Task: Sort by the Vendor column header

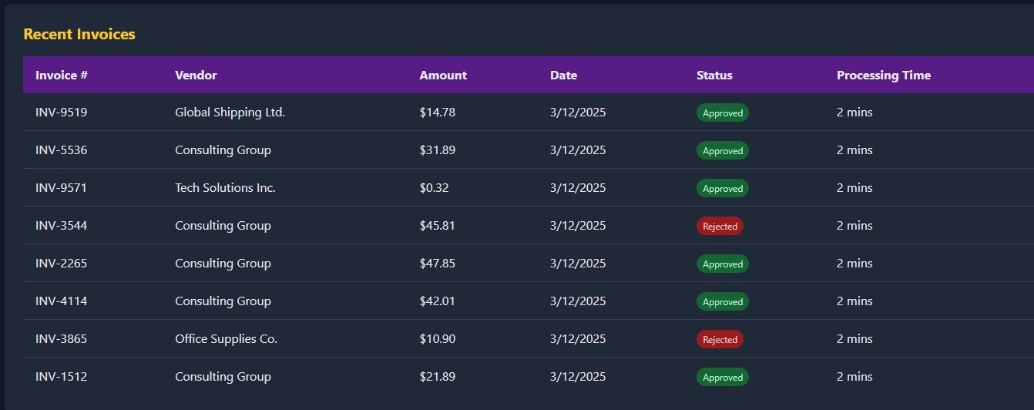Action: (196, 76)
